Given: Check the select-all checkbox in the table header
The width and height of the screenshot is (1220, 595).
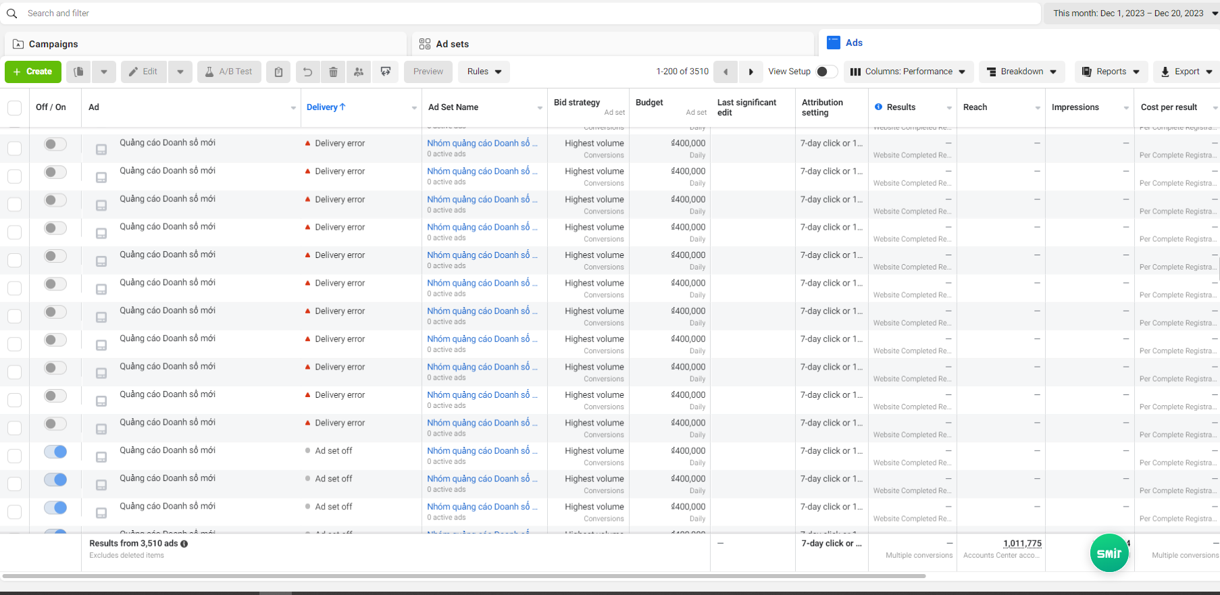Looking at the screenshot, I should [x=14, y=107].
